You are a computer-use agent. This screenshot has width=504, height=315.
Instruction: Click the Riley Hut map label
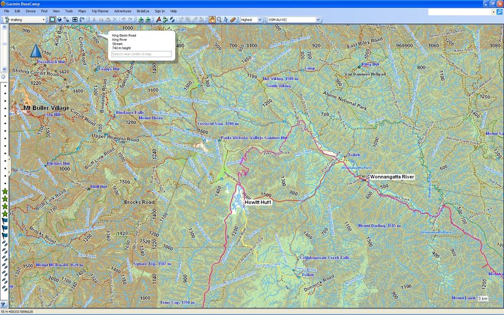[370, 64]
